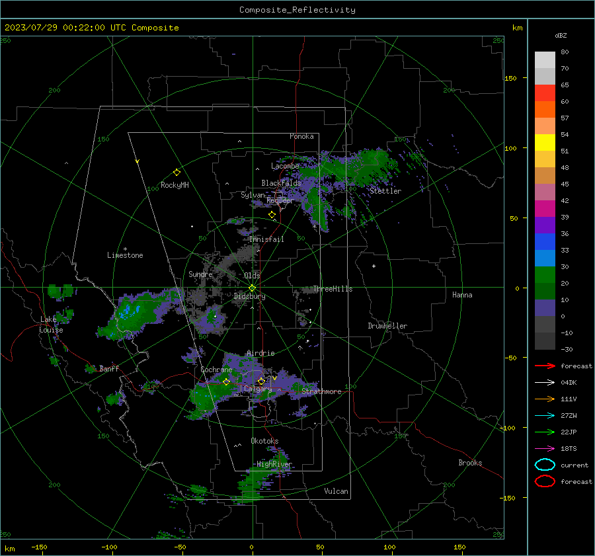Click the red forecast arrow in legend
595x556 pixels.
pos(545,366)
